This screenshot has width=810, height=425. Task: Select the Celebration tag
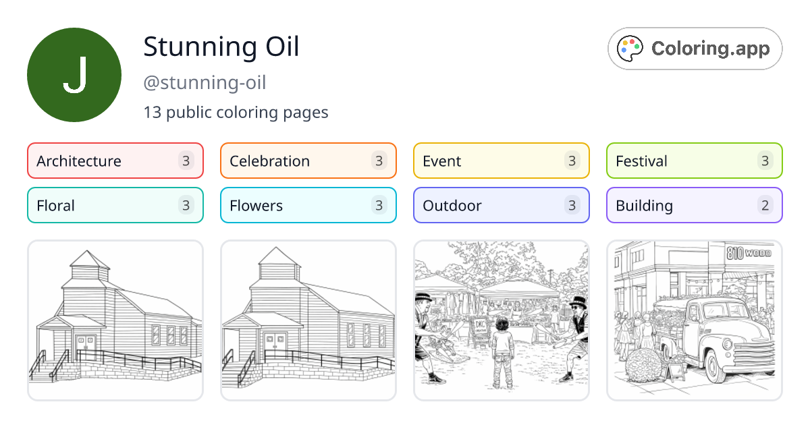click(308, 161)
